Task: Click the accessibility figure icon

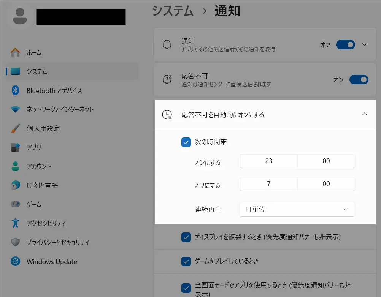Action: pos(15,223)
